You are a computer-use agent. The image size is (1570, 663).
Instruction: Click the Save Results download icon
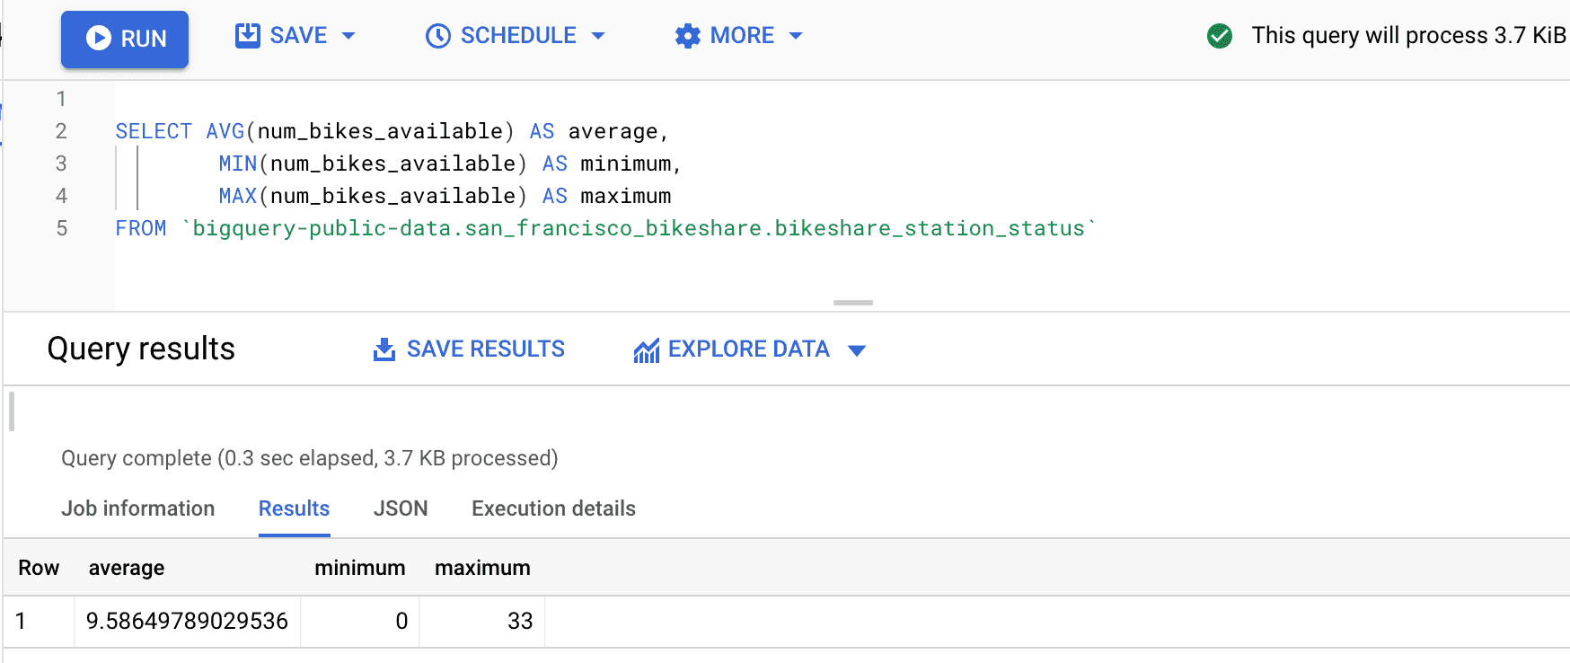[384, 349]
